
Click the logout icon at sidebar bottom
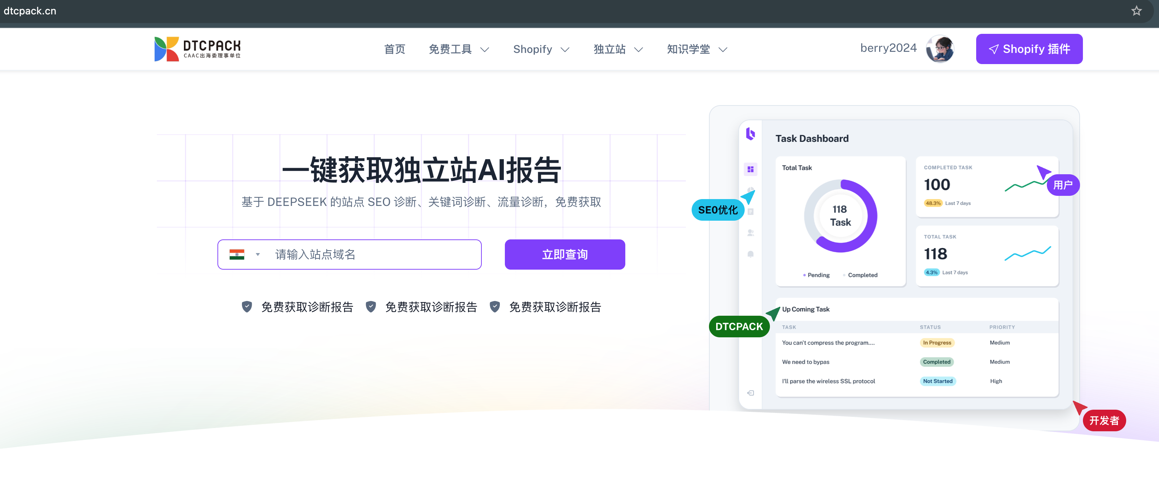tap(750, 393)
